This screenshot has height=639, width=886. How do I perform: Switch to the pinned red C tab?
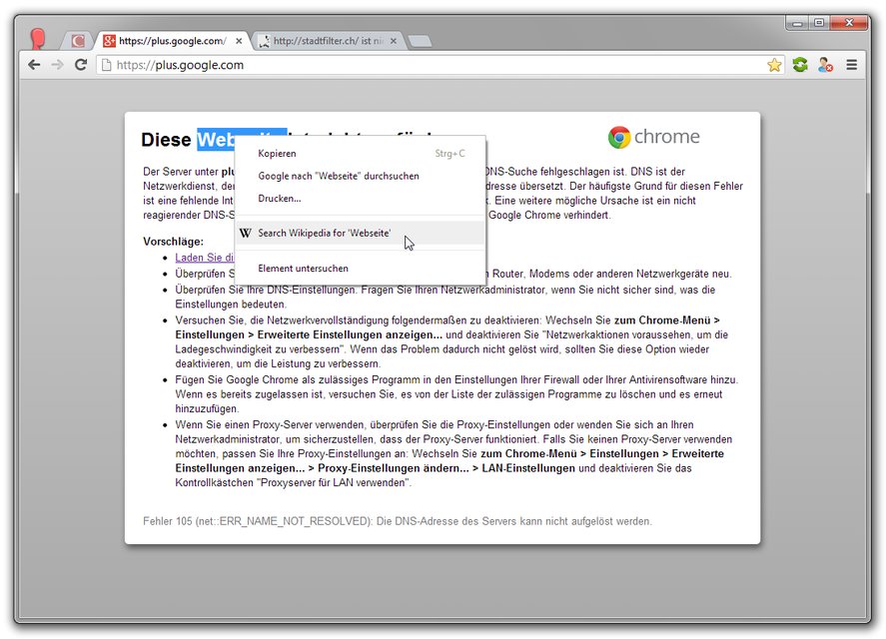click(x=78, y=41)
